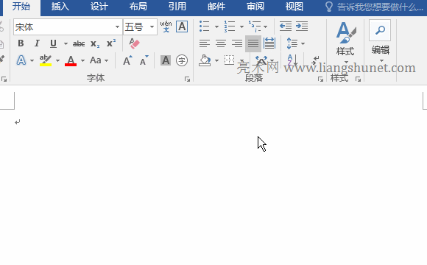Click the decrease indent icon
This screenshot has width=427, height=265.
tap(286, 26)
